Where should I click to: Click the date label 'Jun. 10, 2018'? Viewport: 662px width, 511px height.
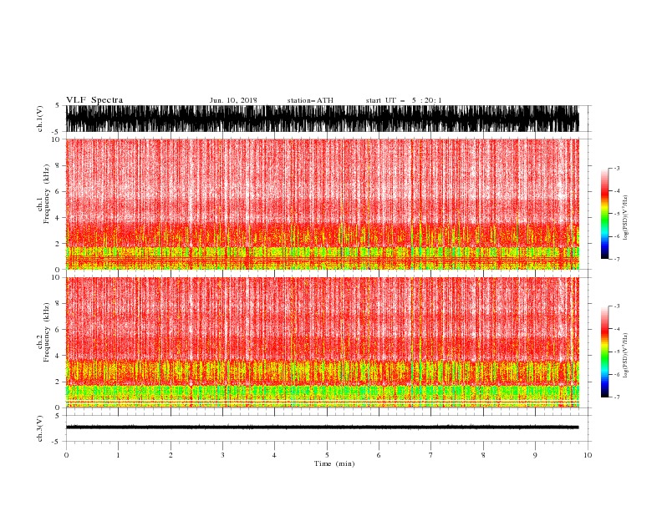click(x=233, y=100)
